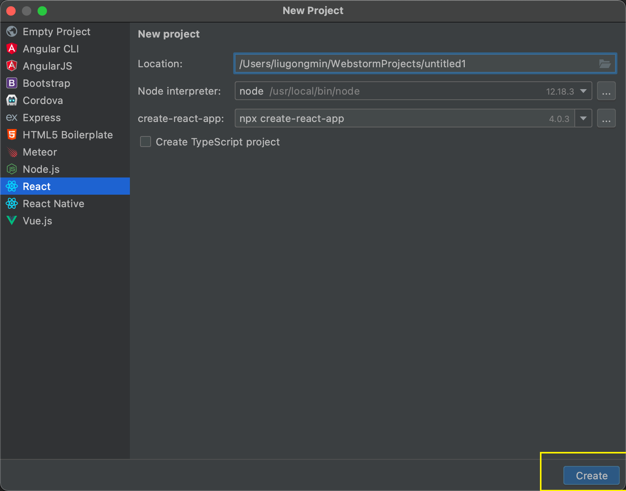Screen dimensions: 626x491
Task: Click the Node interpreter label
Action: 179,91
